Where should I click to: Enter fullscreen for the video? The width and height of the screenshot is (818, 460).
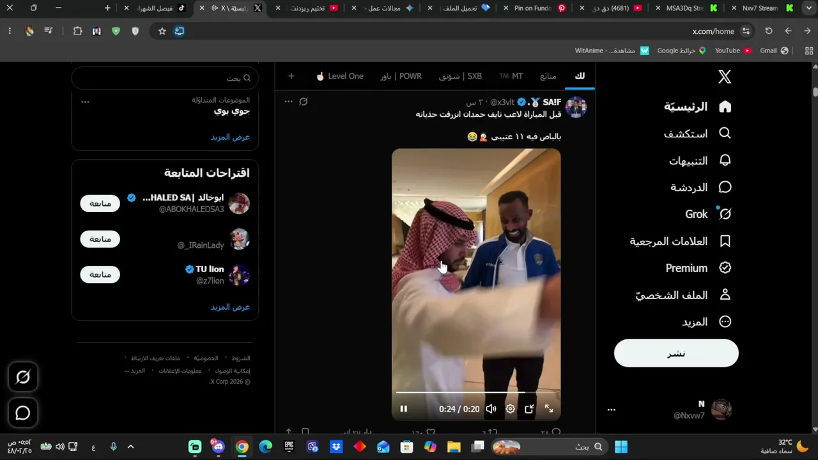(x=549, y=409)
